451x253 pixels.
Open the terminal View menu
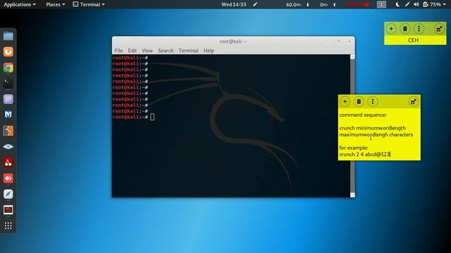[147, 51]
